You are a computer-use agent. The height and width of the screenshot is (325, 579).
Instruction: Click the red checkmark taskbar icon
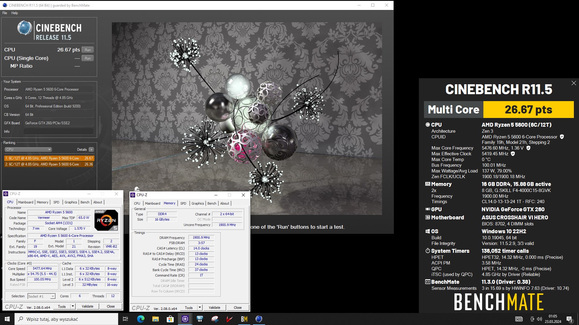click(229, 319)
